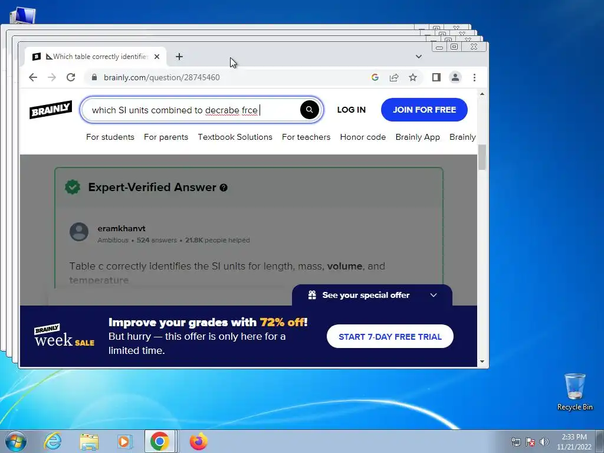
Task: Open Textbook Solutions menu item
Action: pyautogui.click(x=235, y=137)
